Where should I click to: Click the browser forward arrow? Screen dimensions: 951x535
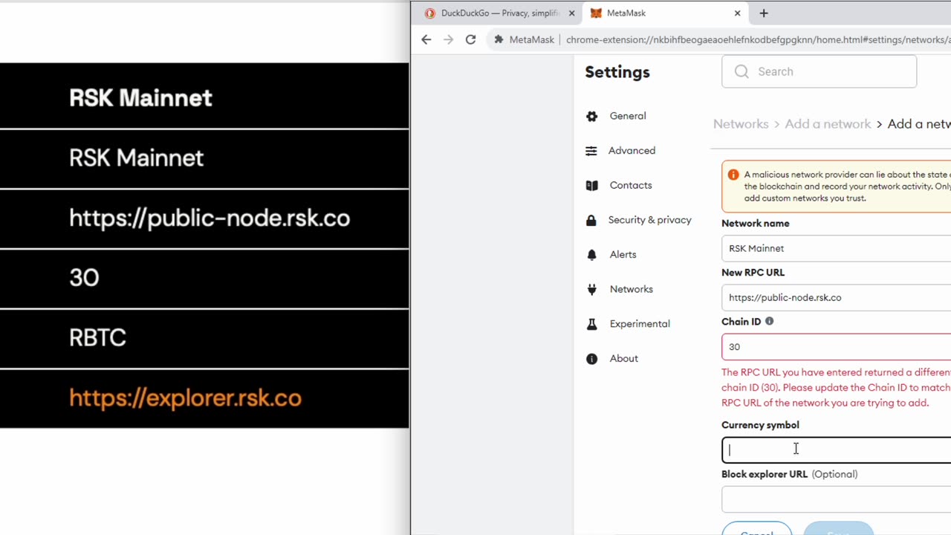[448, 39]
